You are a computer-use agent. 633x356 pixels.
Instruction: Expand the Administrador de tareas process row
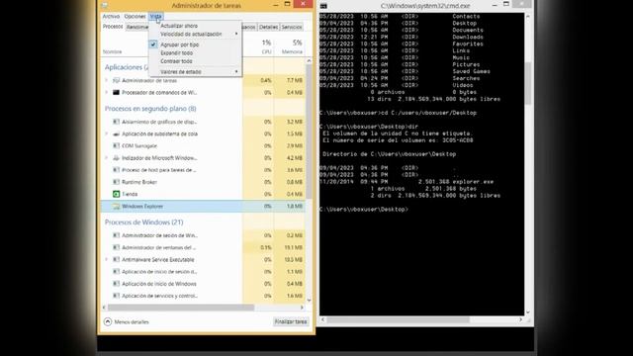(107, 80)
